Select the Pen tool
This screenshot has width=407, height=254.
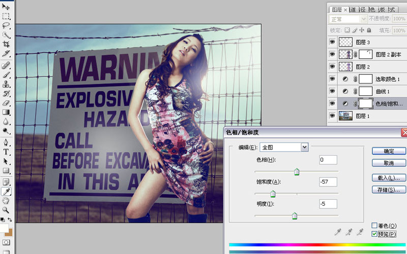pyautogui.click(x=6, y=142)
